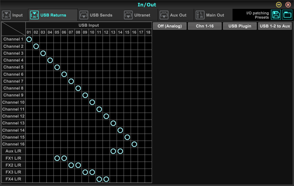Toggle FX4 L/R patch on USB input 11
This screenshot has width=294, height=186.
pos(99,179)
